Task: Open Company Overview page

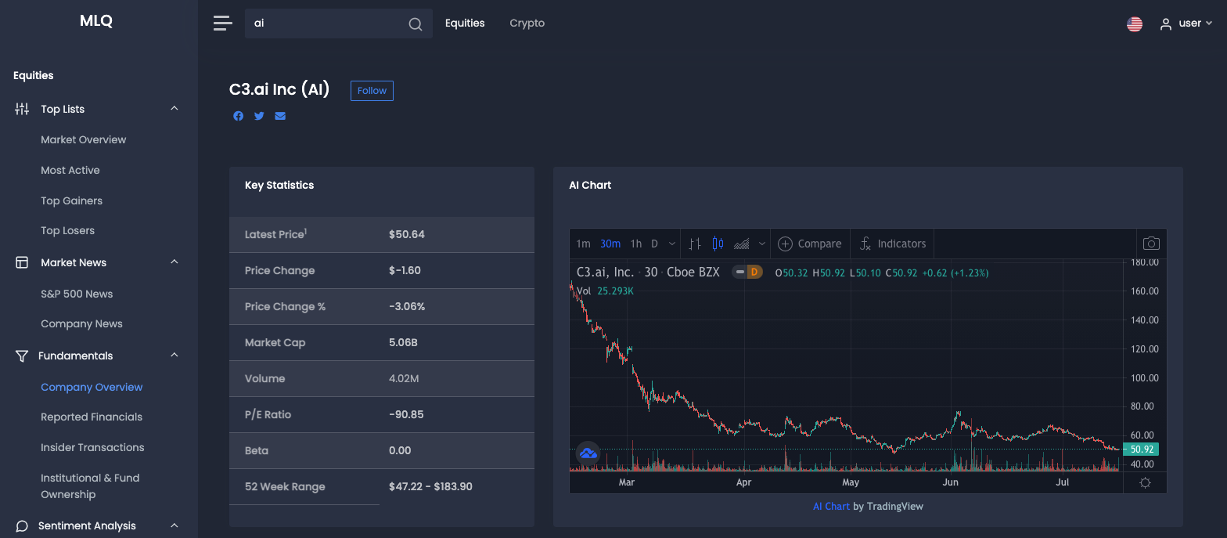Action: 92,387
